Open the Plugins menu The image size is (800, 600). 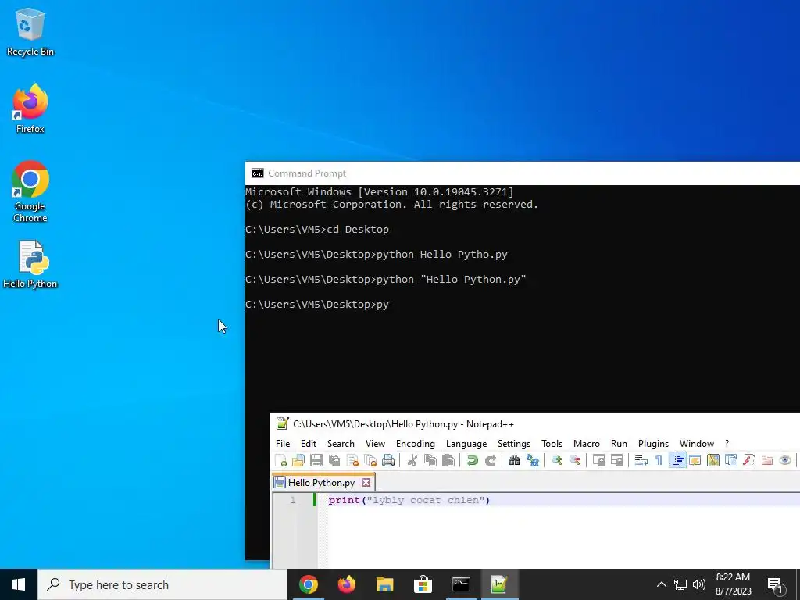[x=653, y=444]
